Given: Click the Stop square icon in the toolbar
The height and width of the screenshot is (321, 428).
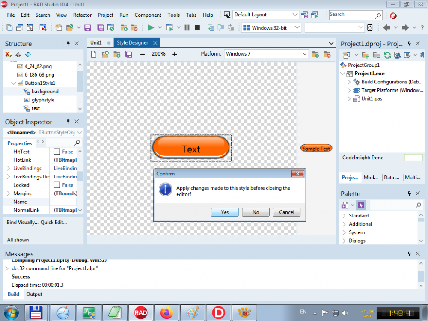Looking at the screenshot, I should click(197, 27).
